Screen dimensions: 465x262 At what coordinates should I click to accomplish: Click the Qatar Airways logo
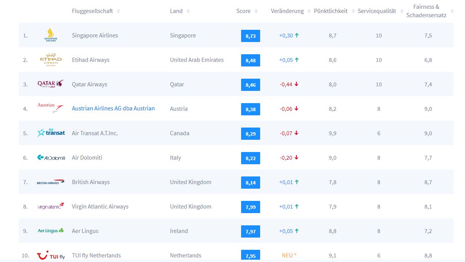click(x=50, y=84)
